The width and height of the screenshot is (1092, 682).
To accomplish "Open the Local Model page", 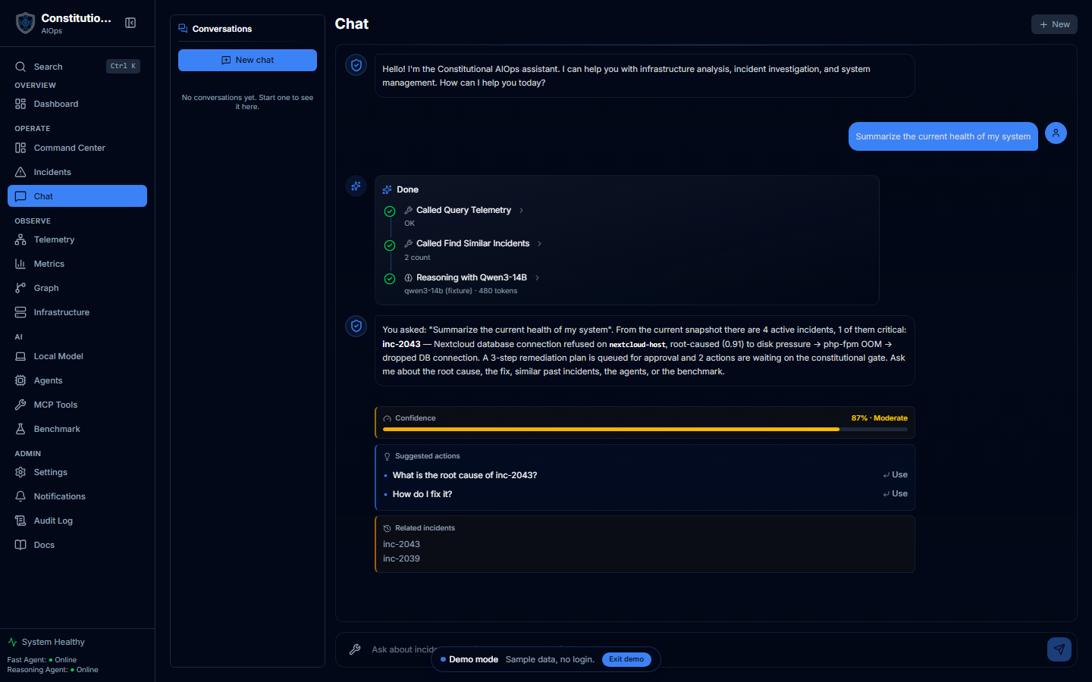I will (77, 356).
